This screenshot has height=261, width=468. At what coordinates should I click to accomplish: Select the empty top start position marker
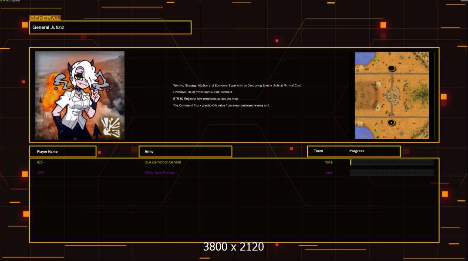coord(391,69)
